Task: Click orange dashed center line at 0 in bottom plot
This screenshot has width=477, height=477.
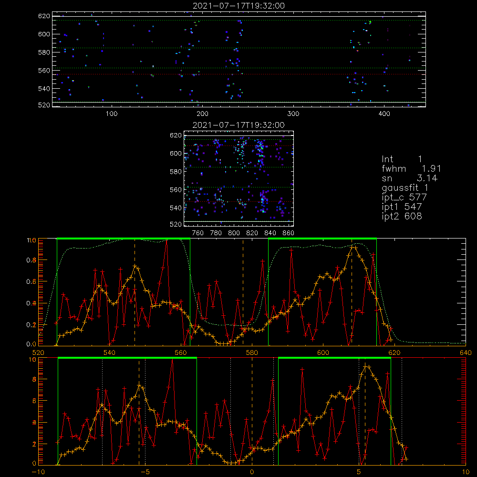Action: pos(252,411)
